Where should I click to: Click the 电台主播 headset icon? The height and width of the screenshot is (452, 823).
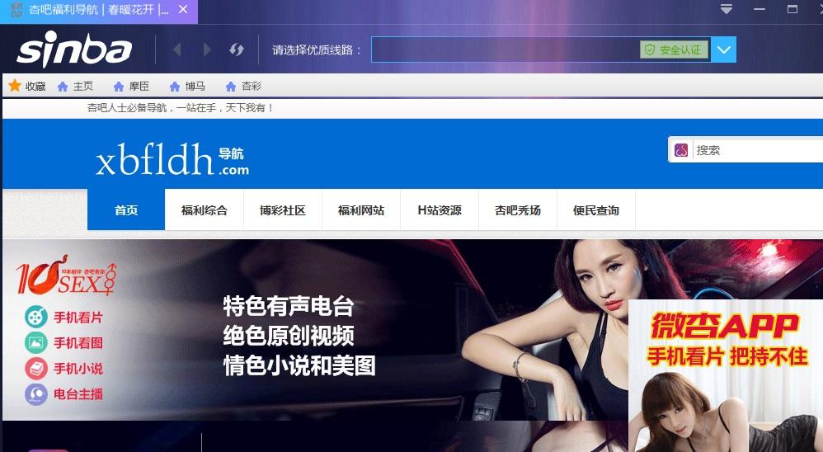tap(35, 393)
